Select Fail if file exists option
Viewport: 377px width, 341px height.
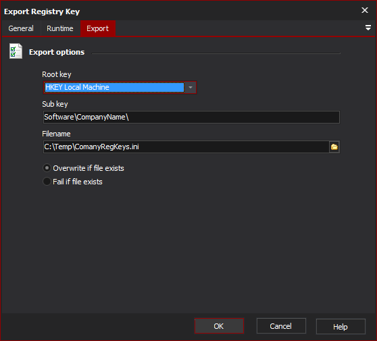click(72, 182)
